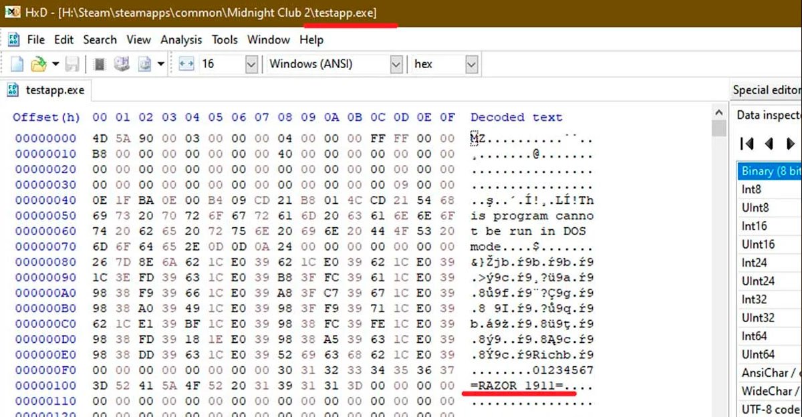
Task: Select the Int64 inspector row
Action: coord(770,336)
